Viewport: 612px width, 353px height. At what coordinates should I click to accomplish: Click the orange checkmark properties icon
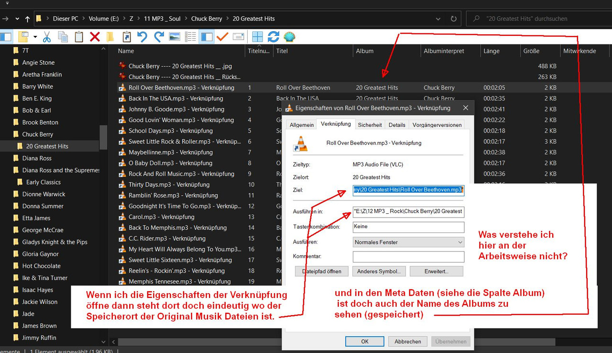(x=222, y=37)
